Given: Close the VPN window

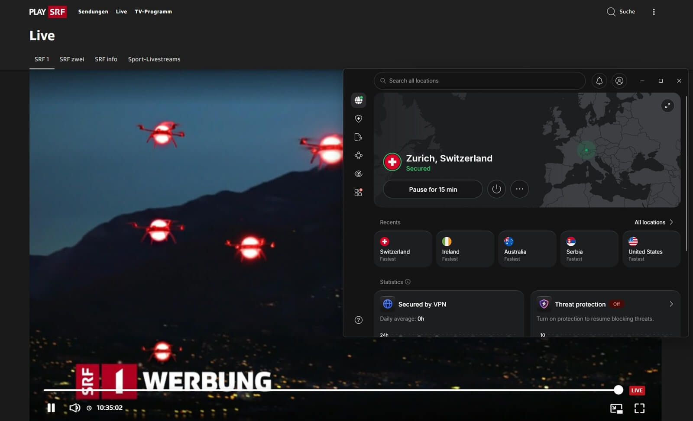Looking at the screenshot, I should 679,81.
